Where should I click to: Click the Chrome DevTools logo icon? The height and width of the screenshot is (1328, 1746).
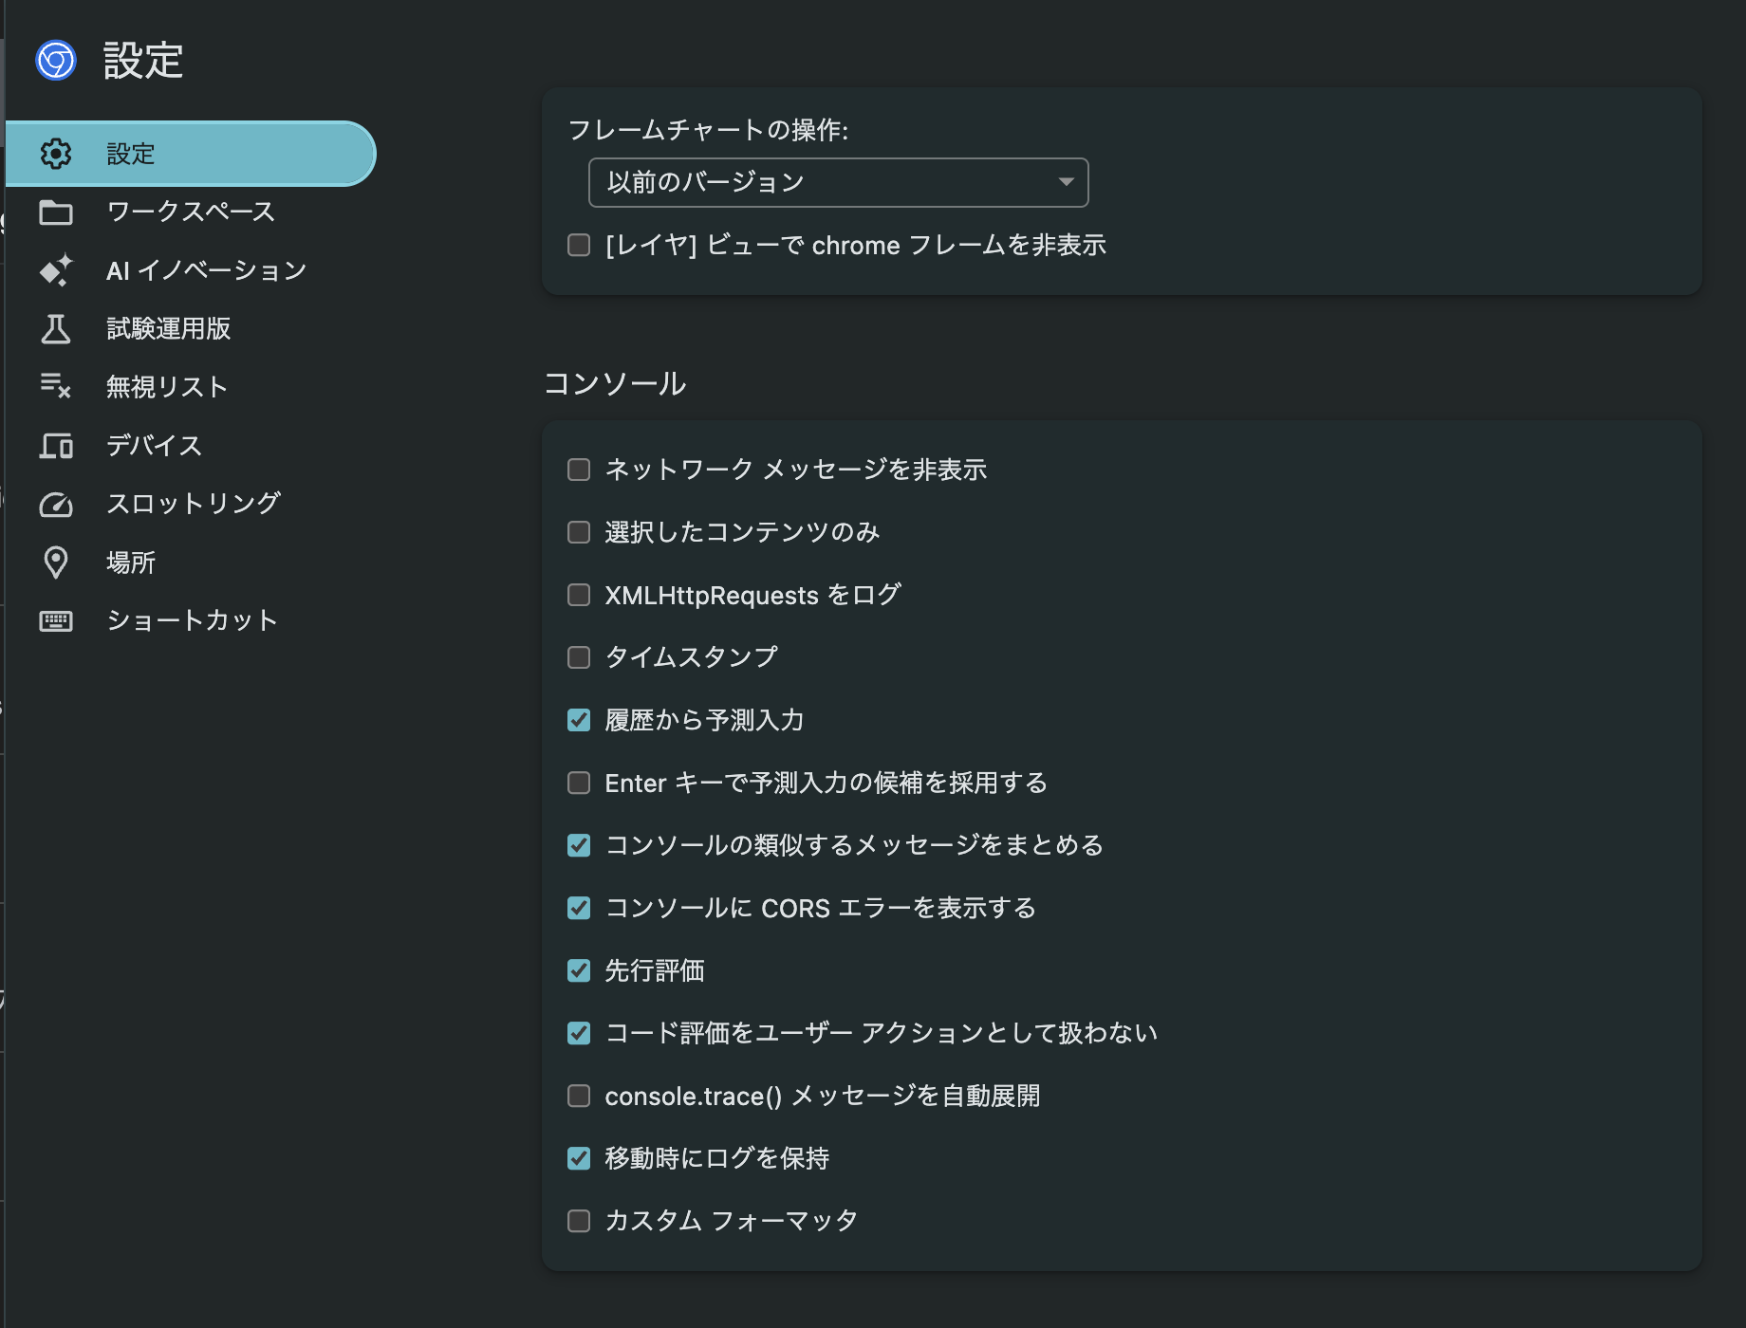coord(56,61)
